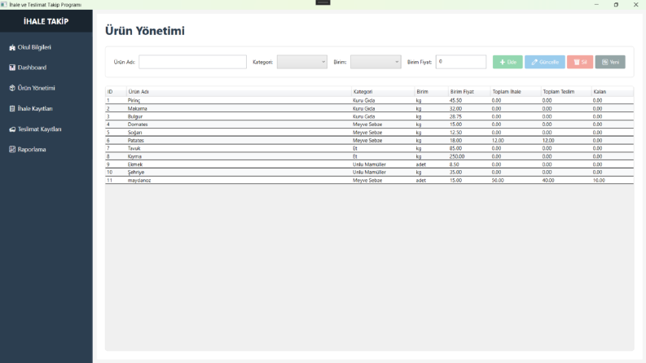Screen dimensions: 646x363
Task: Click the red Sil button
Action: [580, 62]
